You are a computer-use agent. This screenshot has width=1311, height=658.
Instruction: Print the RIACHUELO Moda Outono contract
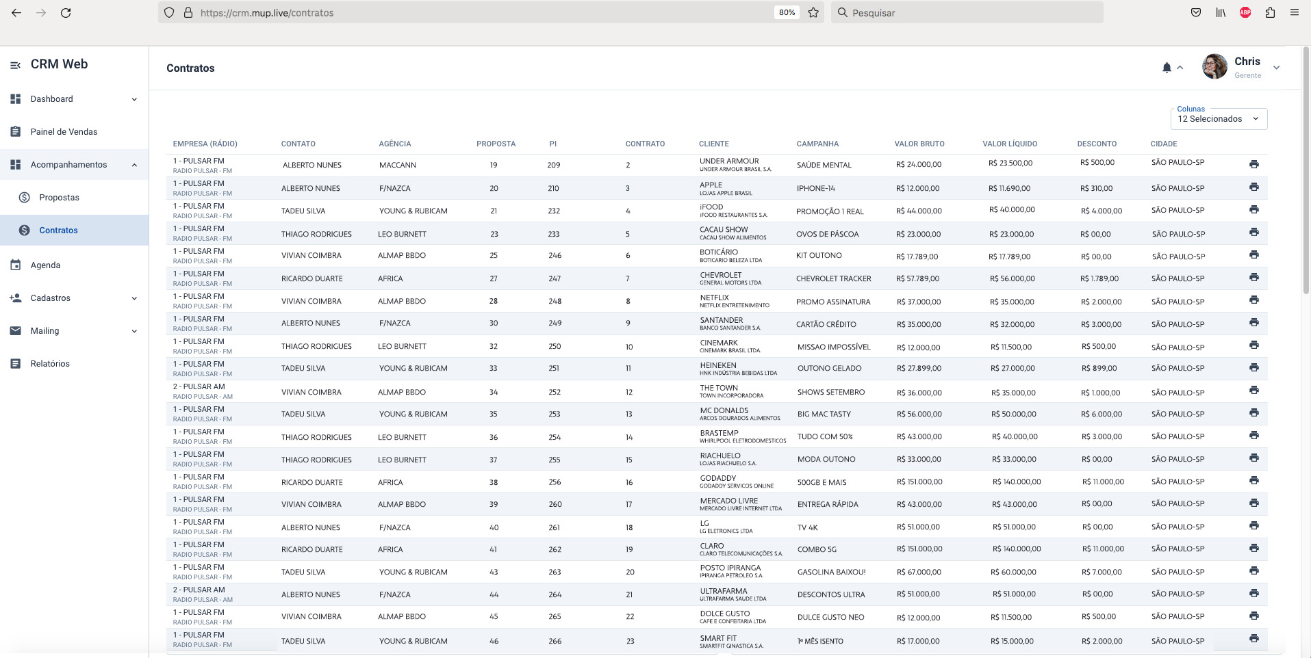coord(1253,458)
